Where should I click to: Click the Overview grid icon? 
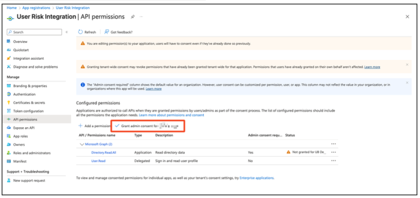coord(8,42)
